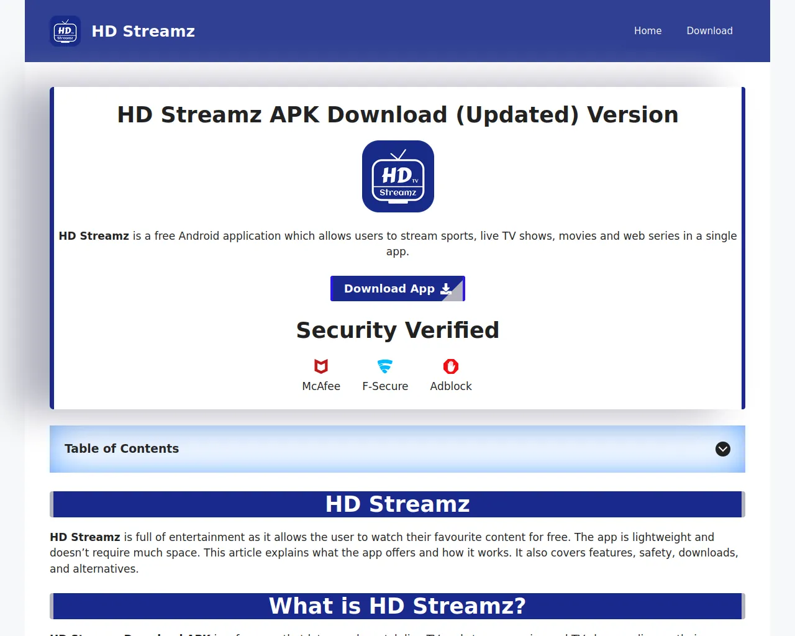Image resolution: width=795 pixels, height=636 pixels.
Task: Open the Download menu item
Action: pyautogui.click(x=709, y=31)
